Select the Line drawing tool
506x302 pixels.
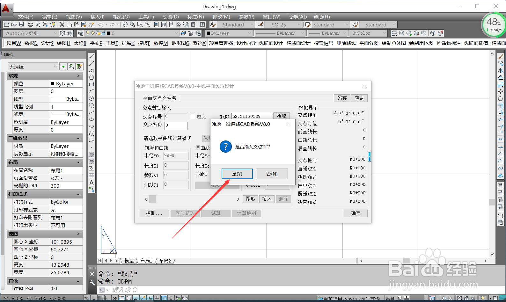(92, 56)
